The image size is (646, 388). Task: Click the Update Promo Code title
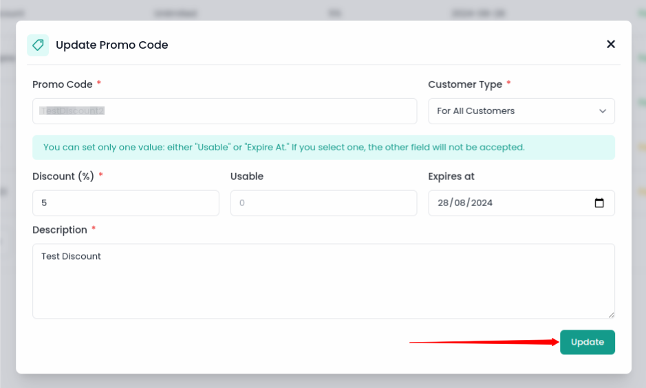[x=111, y=45]
